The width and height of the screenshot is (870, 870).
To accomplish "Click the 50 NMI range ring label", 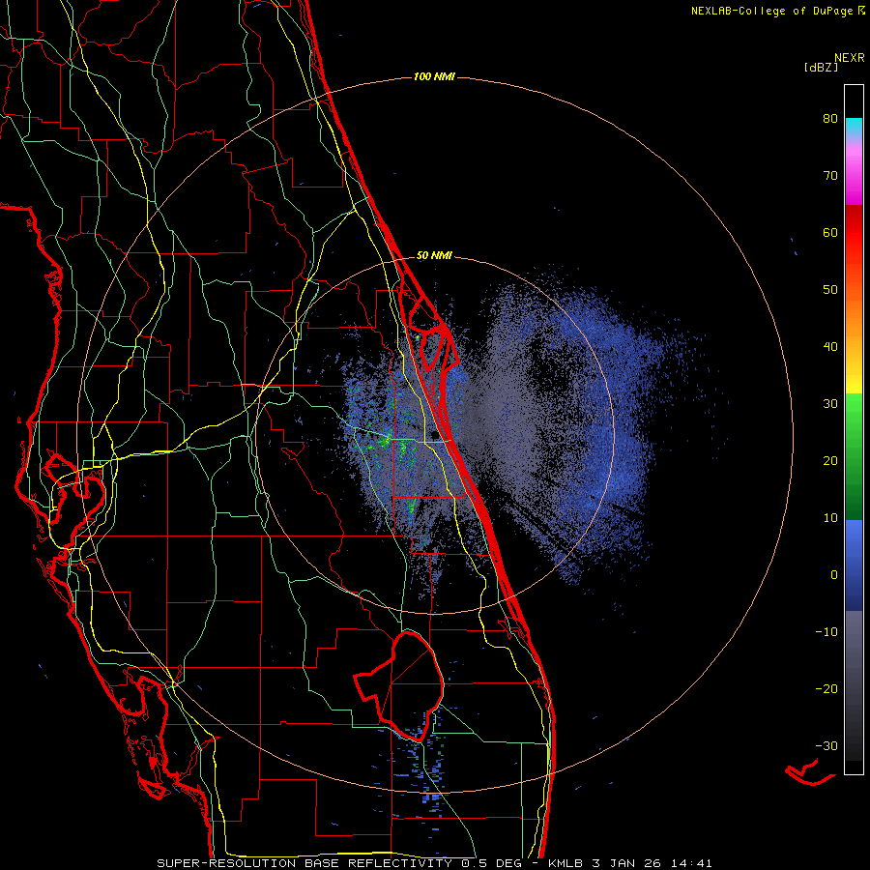I will click(434, 256).
